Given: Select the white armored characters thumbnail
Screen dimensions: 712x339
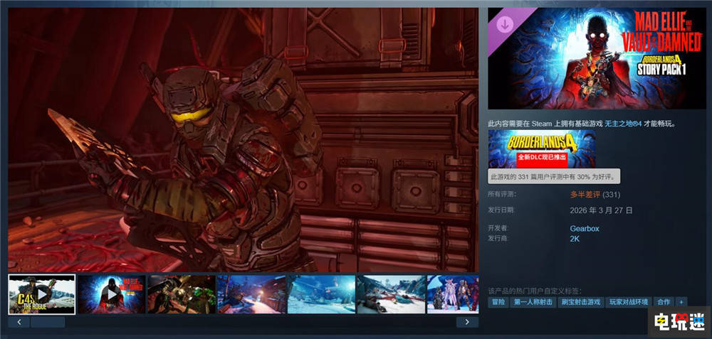Looking at the screenshot, I should pos(453,294).
